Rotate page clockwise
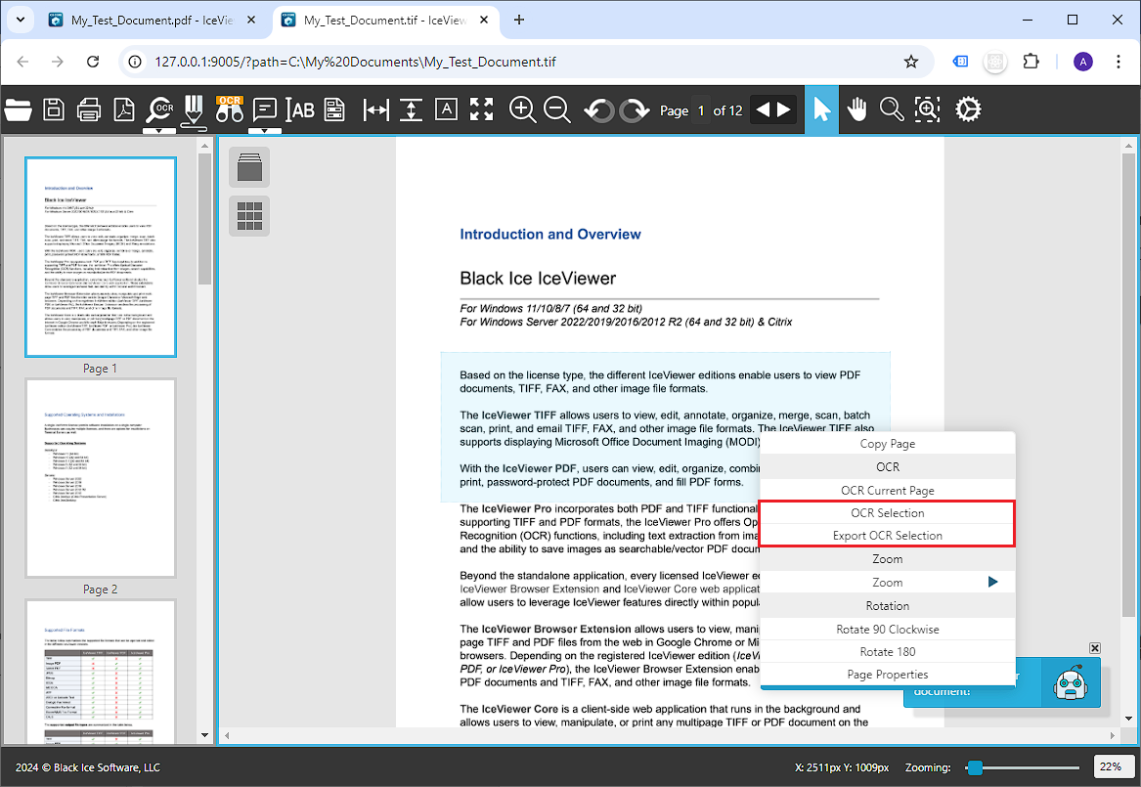Image resolution: width=1141 pixels, height=787 pixels. click(x=635, y=110)
